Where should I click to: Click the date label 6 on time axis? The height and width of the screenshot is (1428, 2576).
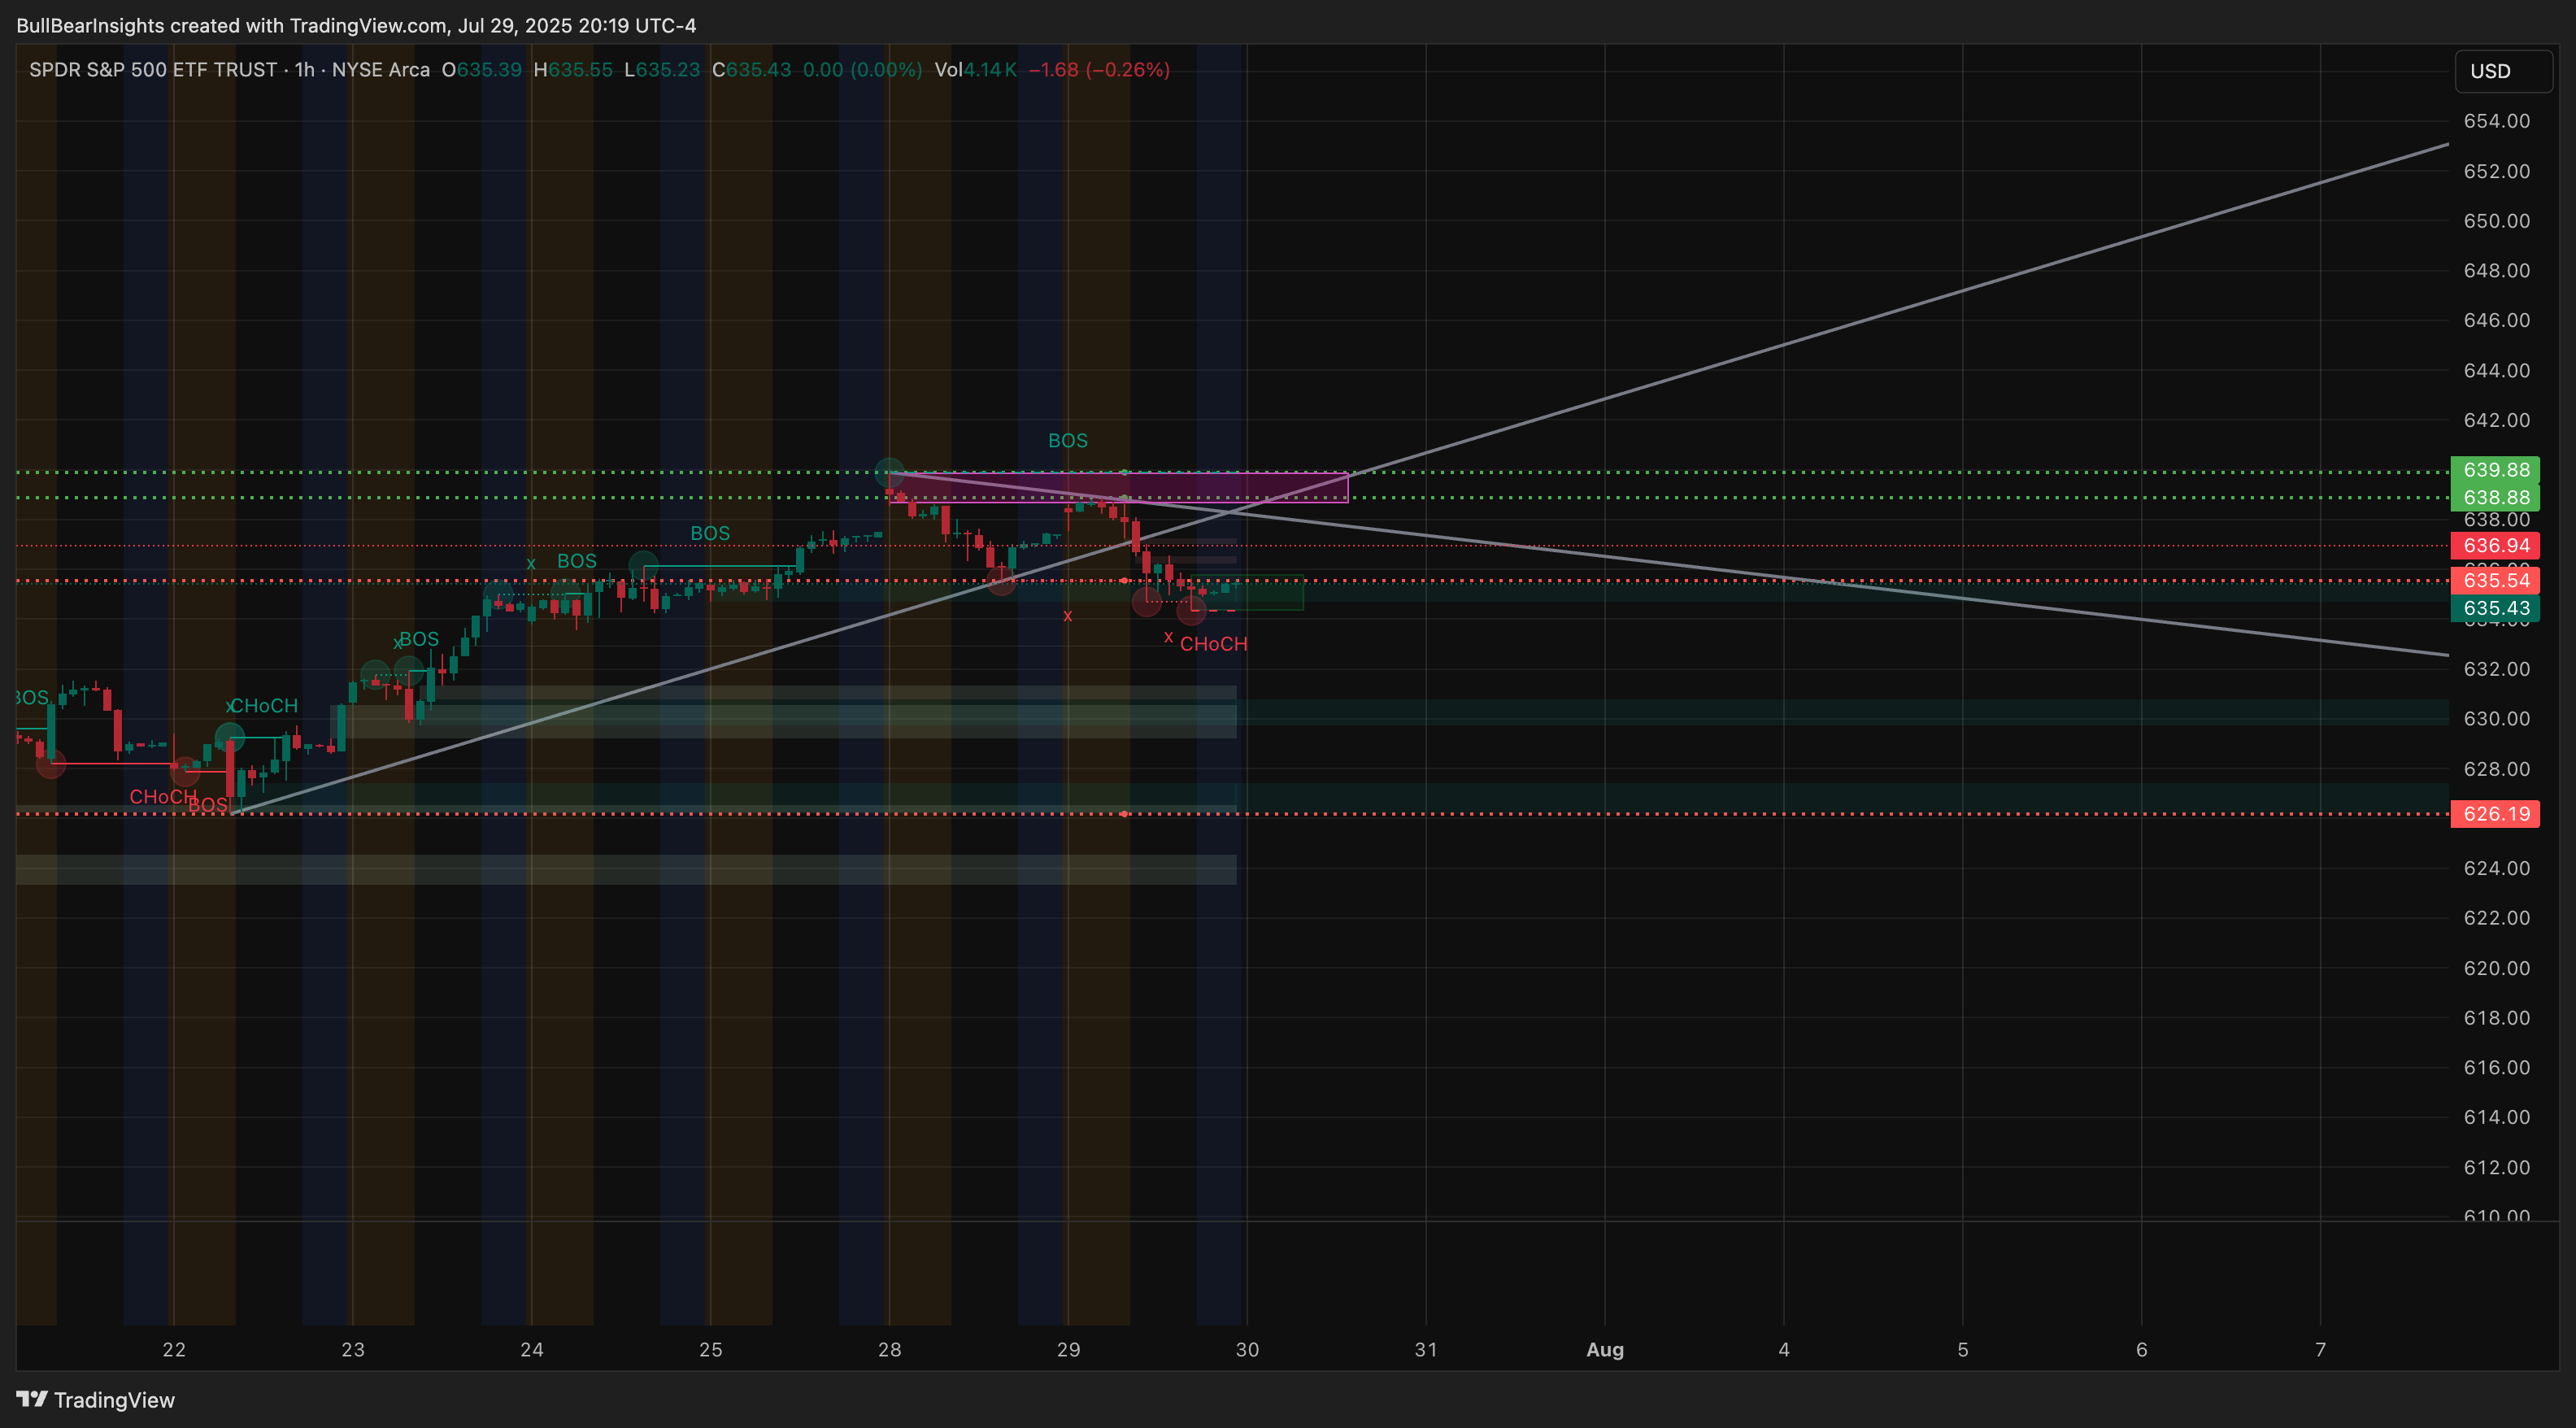pyautogui.click(x=2142, y=1350)
